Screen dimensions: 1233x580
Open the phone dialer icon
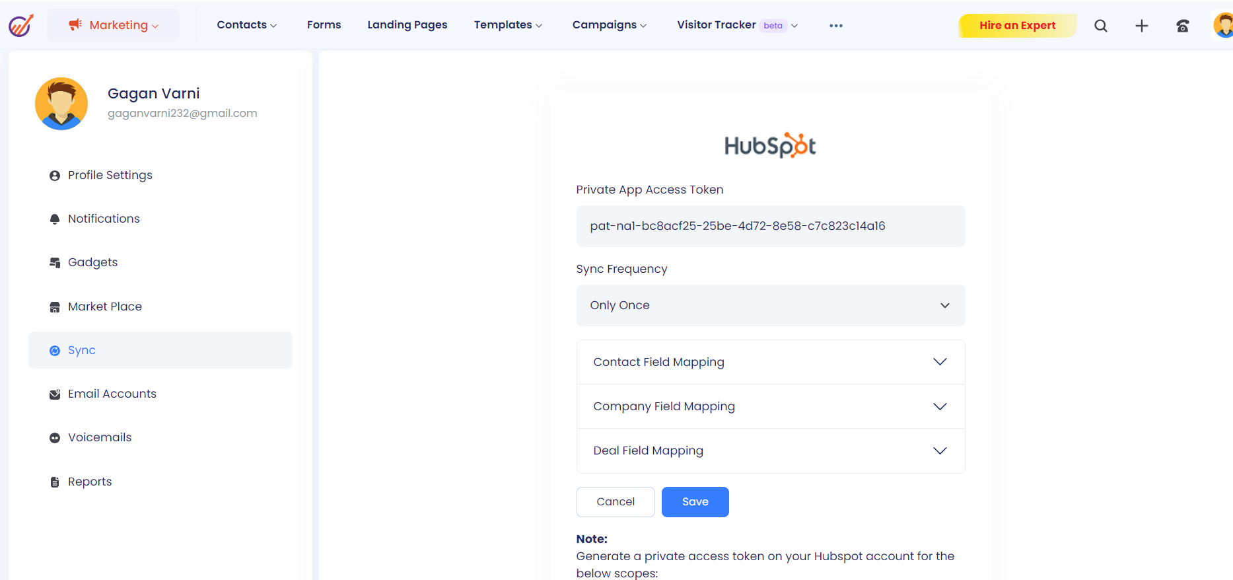coord(1182,26)
